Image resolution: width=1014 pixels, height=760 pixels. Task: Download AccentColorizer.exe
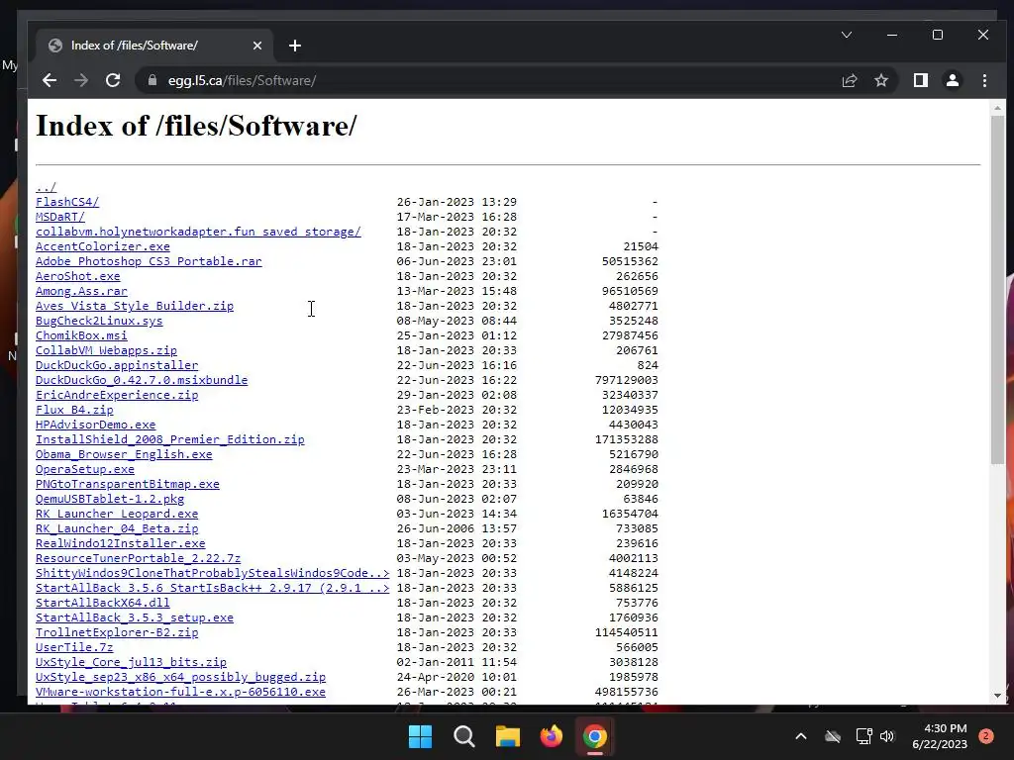pyautogui.click(x=103, y=246)
